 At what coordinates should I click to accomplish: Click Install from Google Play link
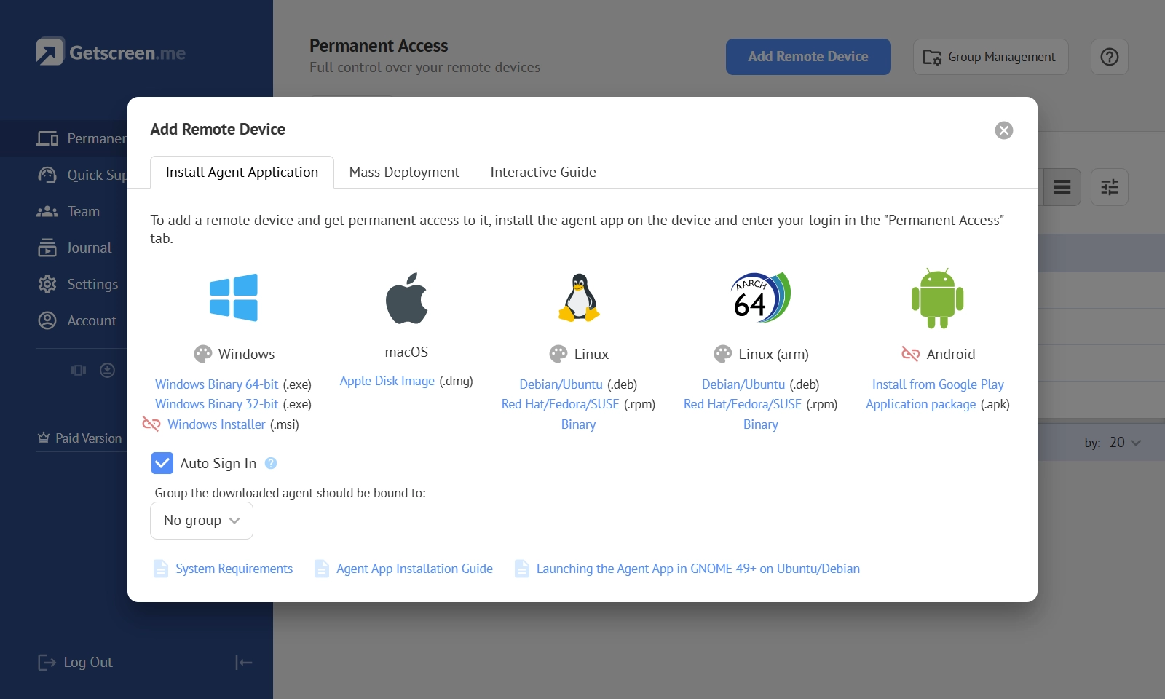point(938,384)
